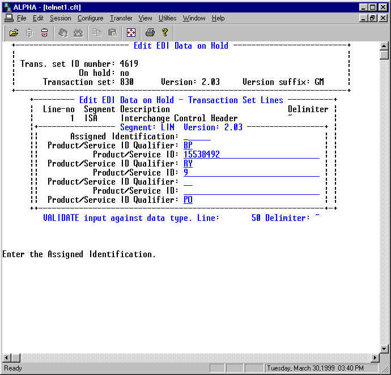Image resolution: width=391 pixels, height=375 pixels.
Task: Click the vertical scrollbar up arrow
Action: [x=384, y=46]
